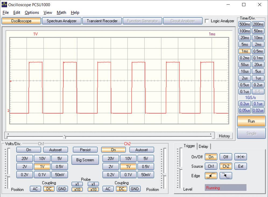Click the horizontal waveform position slider
268x197 pixels.
click(x=64, y=137)
